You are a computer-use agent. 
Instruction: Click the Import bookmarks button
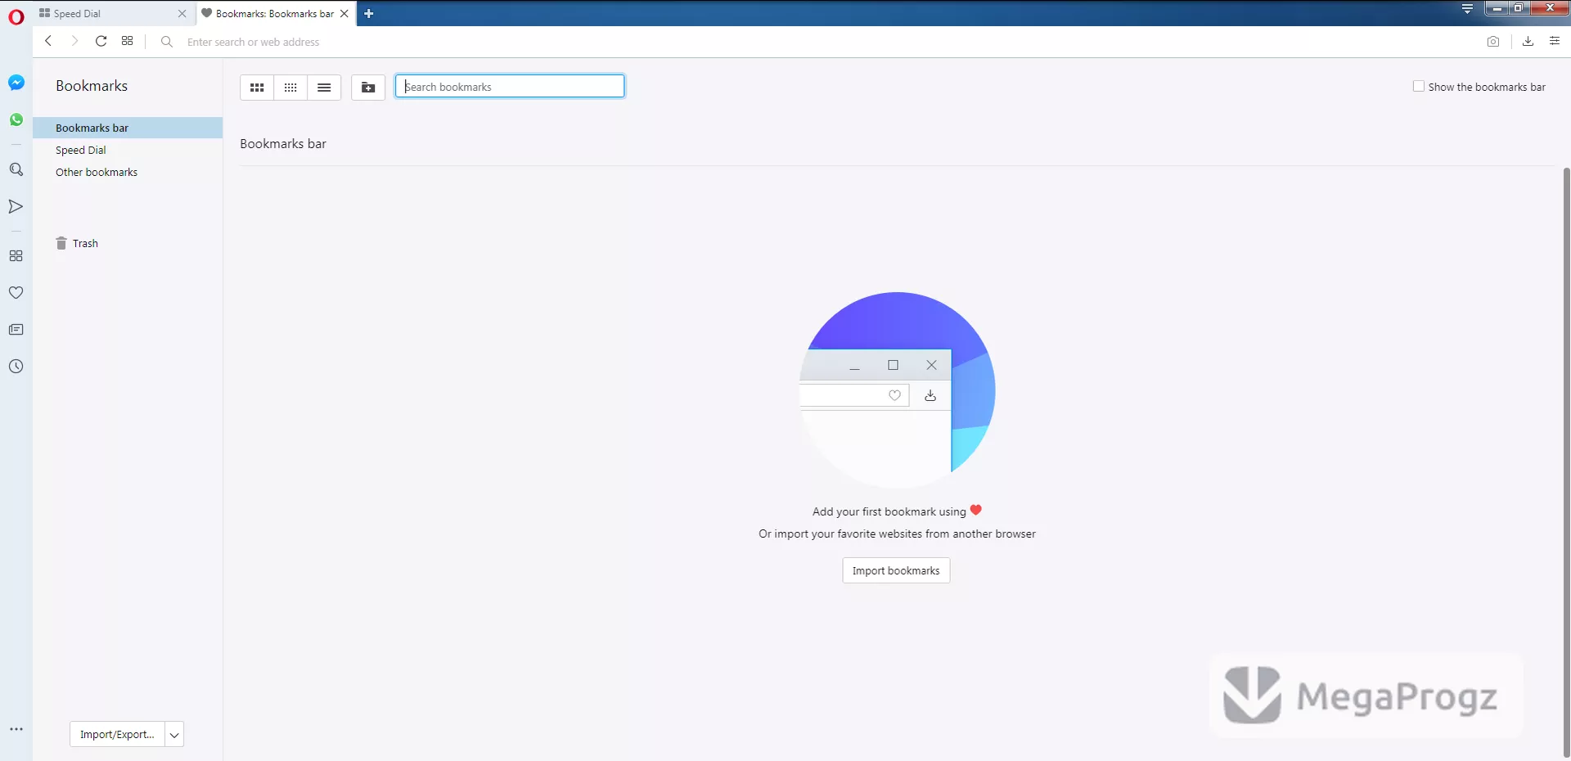click(896, 570)
